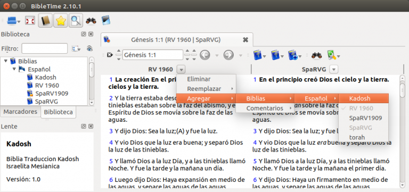Toggle the Magnifier panel button

[76, 21]
